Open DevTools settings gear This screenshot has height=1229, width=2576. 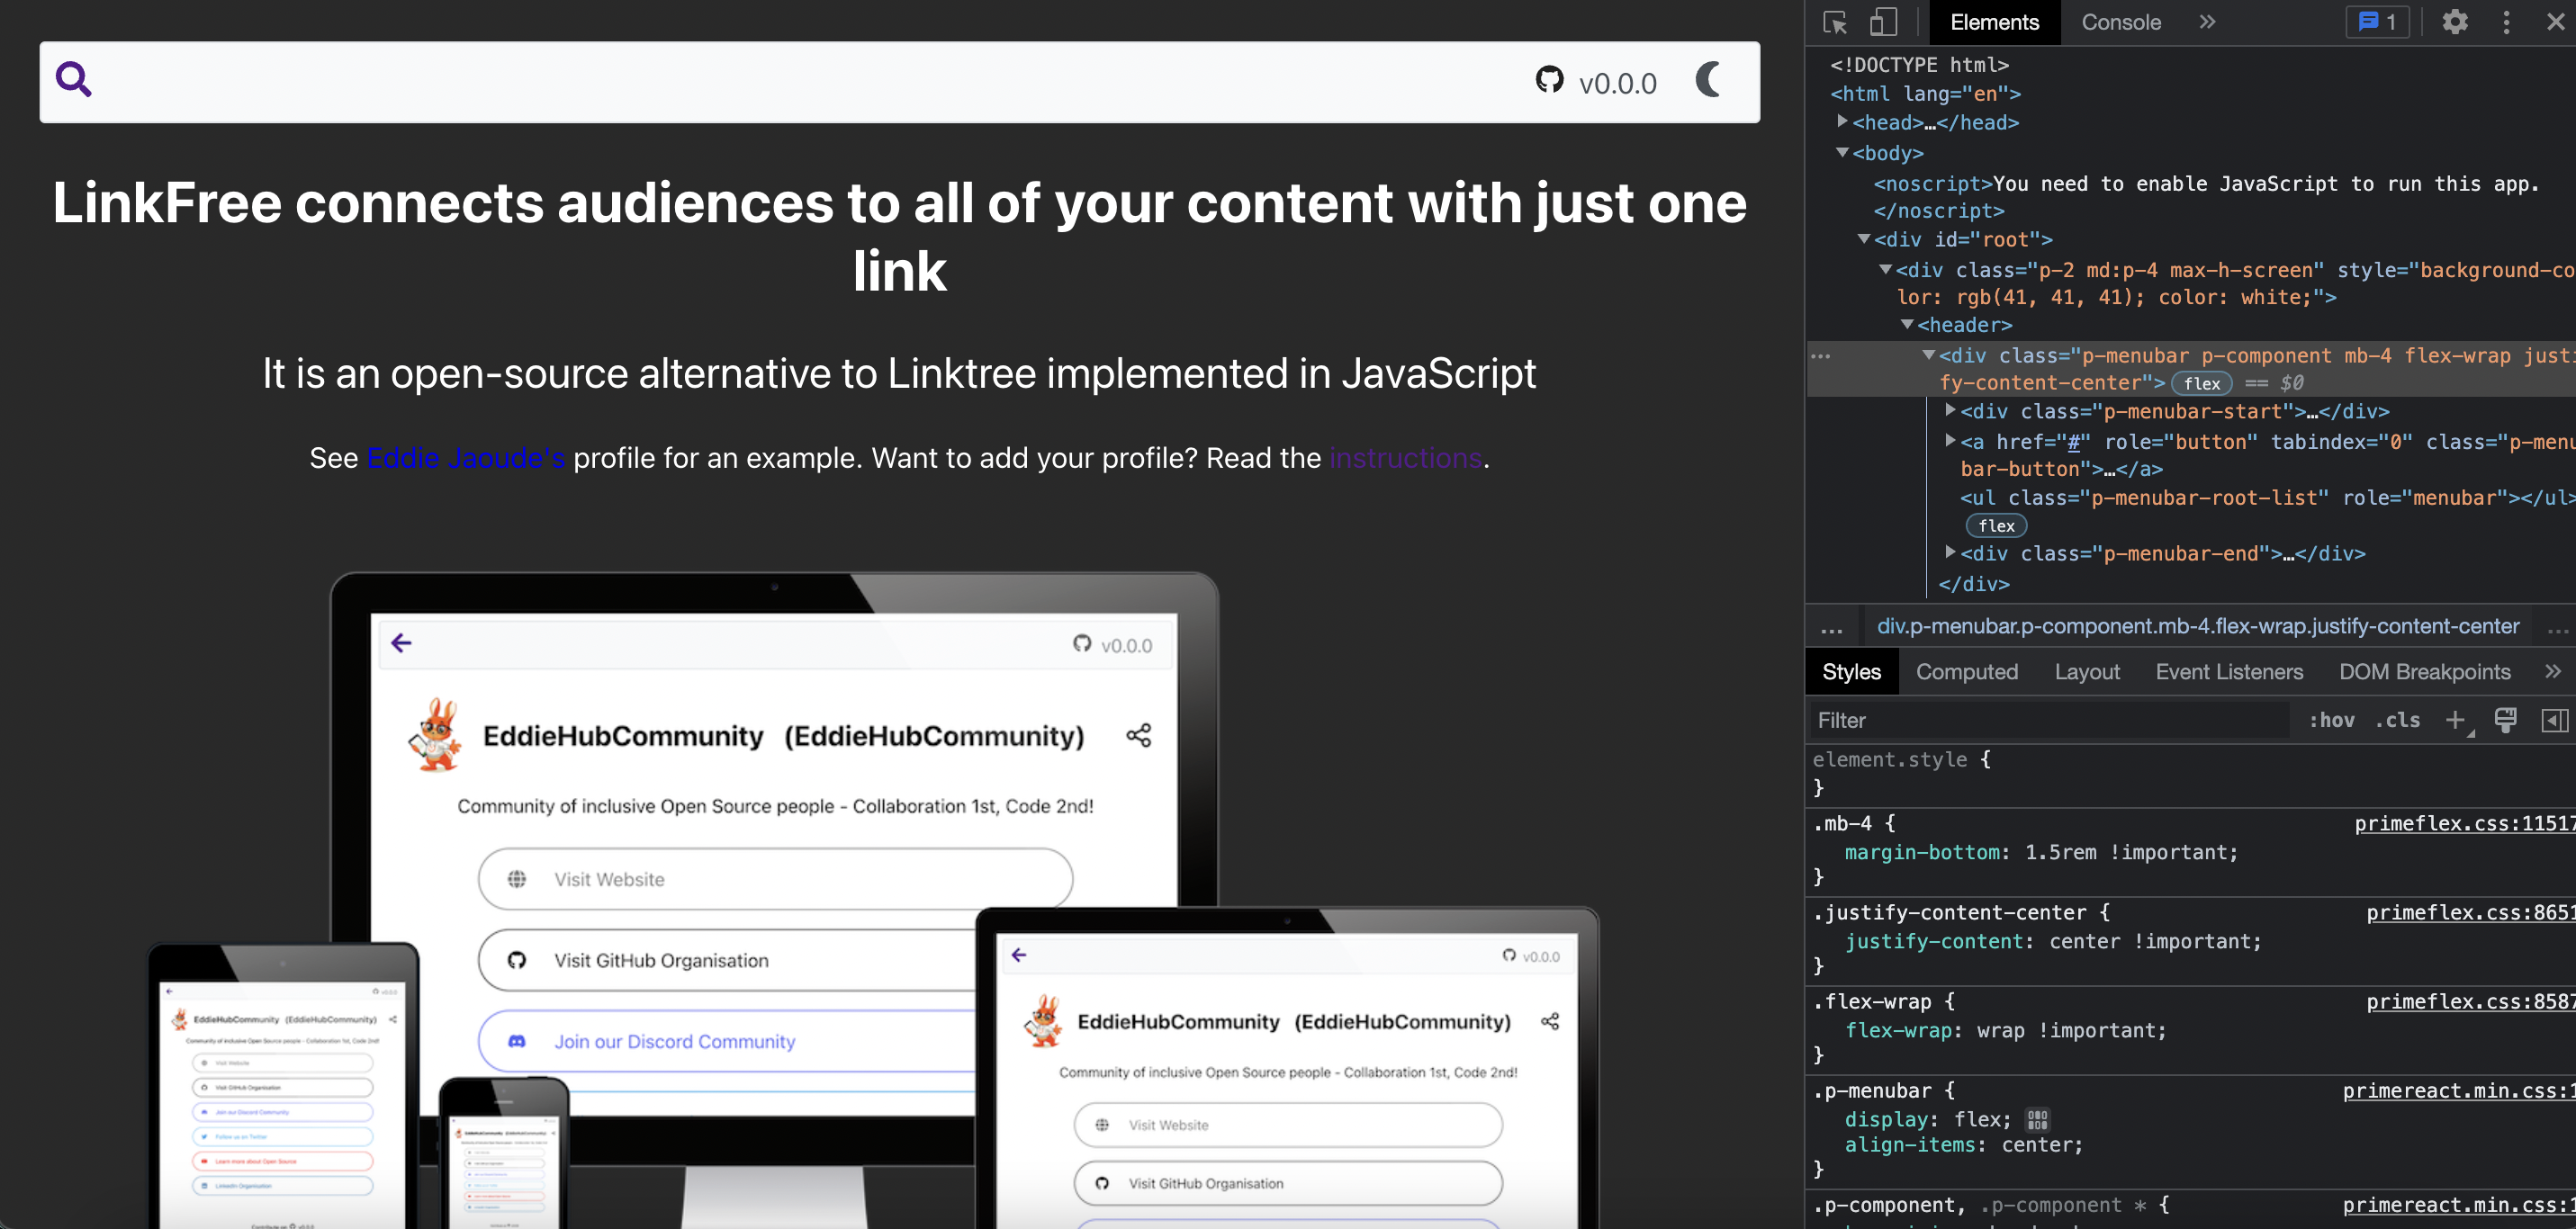(x=2454, y=22)
